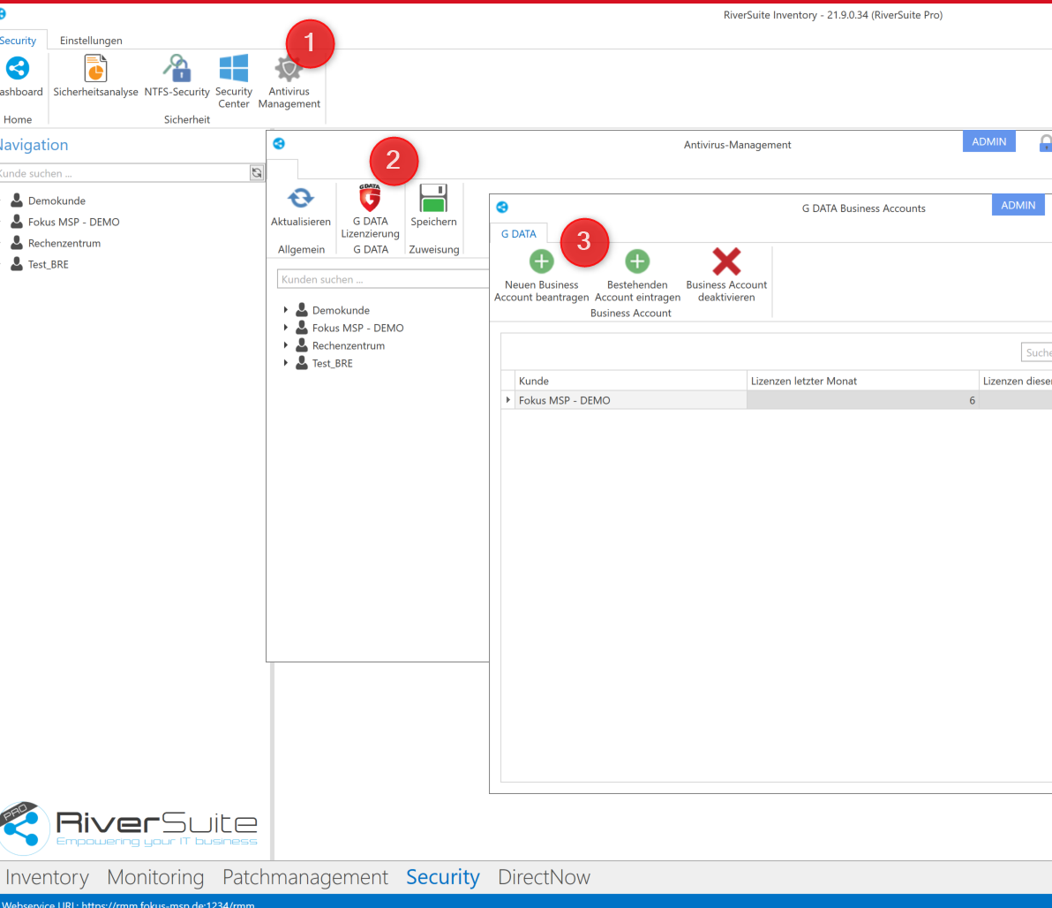
Task: Expand the Fokus MSP - DEMO table row
Action: (x=507, y=399)
